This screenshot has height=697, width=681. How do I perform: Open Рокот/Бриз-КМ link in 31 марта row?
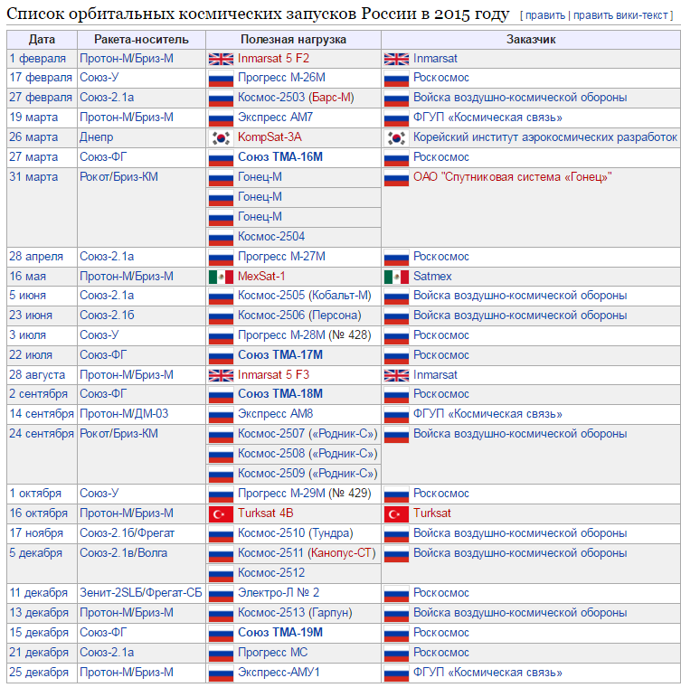118,177
